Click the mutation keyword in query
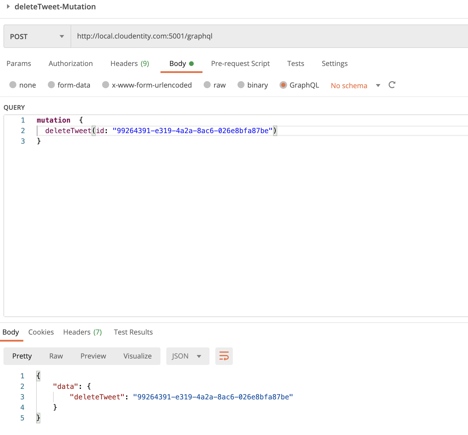This screenshot has height=435, width=468. (x=53, y=120)
